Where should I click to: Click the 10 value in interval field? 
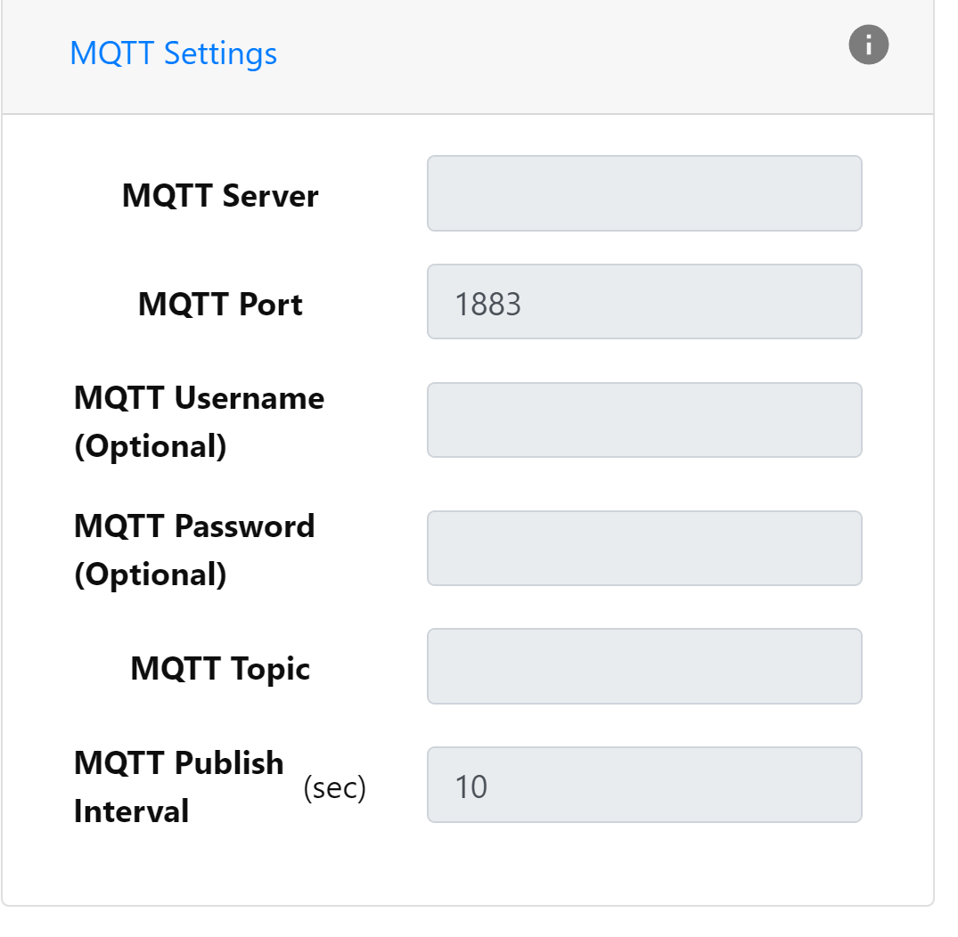point(471,787)
